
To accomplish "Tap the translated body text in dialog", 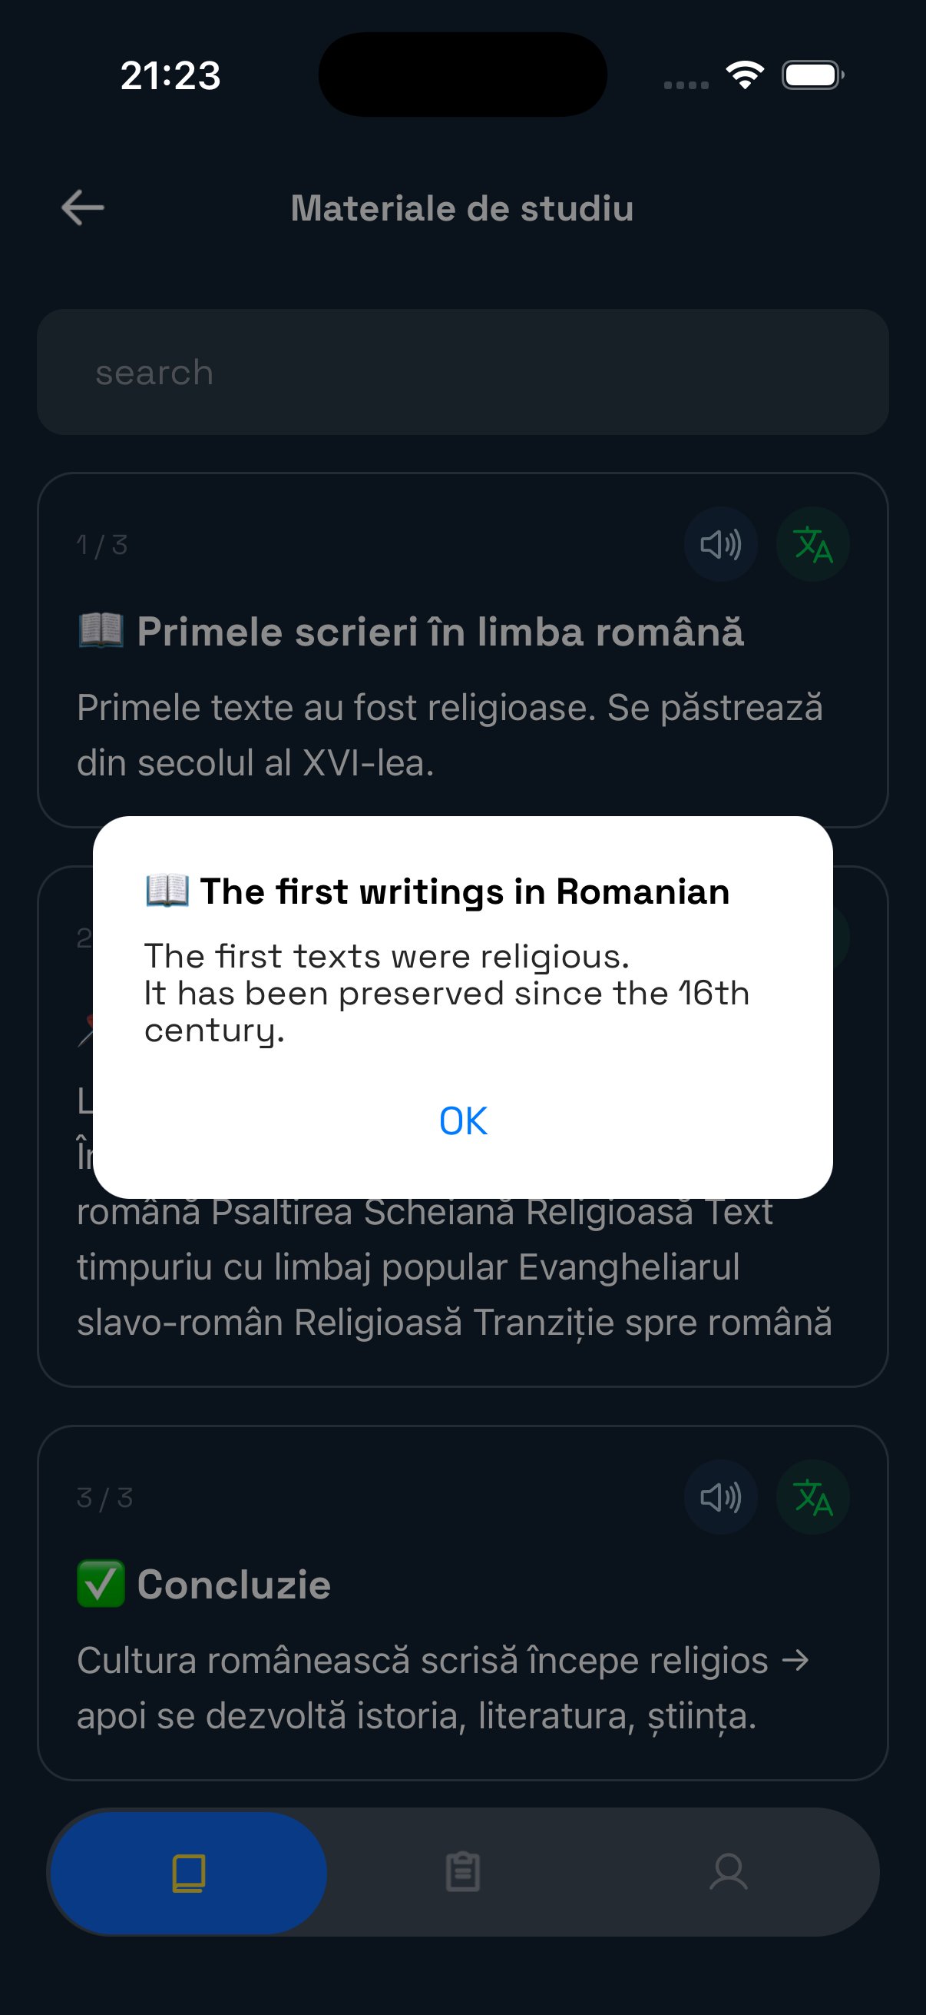I will pyautogui.click(x=447, y=994).
